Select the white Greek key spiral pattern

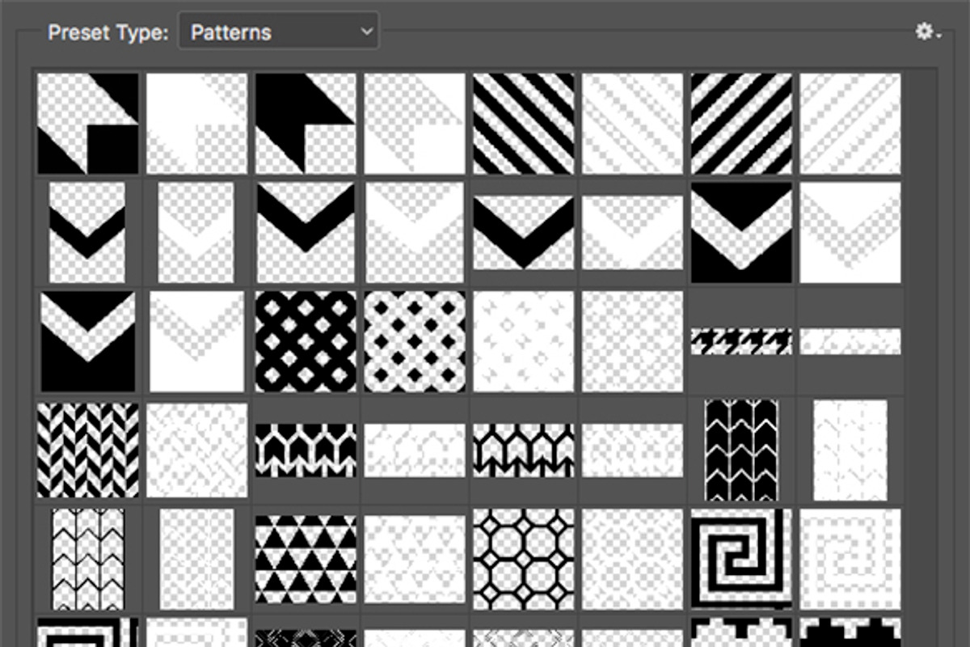click(x=850, y=560)
